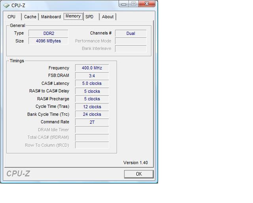253x203 pixels.
Task: Open the SPD tab
Action: click(x=91, y=17)
